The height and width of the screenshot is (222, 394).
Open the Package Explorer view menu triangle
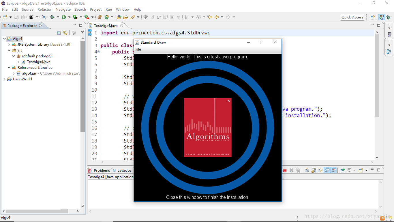(x=82, y=32)
